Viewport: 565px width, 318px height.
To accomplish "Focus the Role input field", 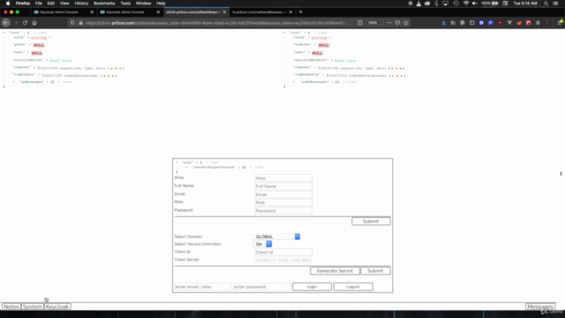I will (x=283, y=202).
